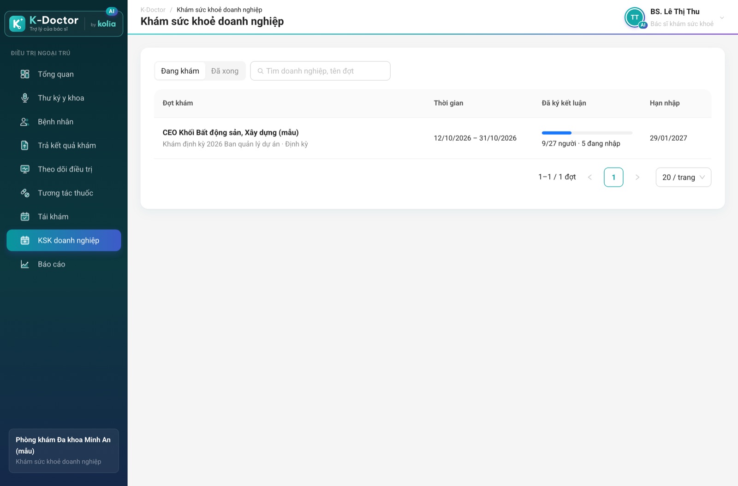Focus the Tìm doanh nghiệp, tên đợt search field
This screenshot has height=486, width=738.
320,71
